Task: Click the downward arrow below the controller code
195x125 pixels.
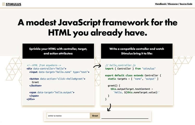Action: (x=109, y=107)
